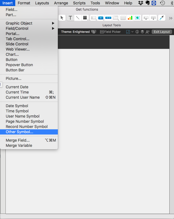The width and height of the screenshot is (174, 219).
Task: Show the Layout Objects layers icon
Action: pyautogui.click(x=142, y=32)
